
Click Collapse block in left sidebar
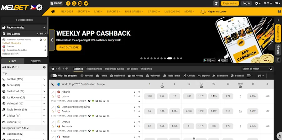coord(24,20)
